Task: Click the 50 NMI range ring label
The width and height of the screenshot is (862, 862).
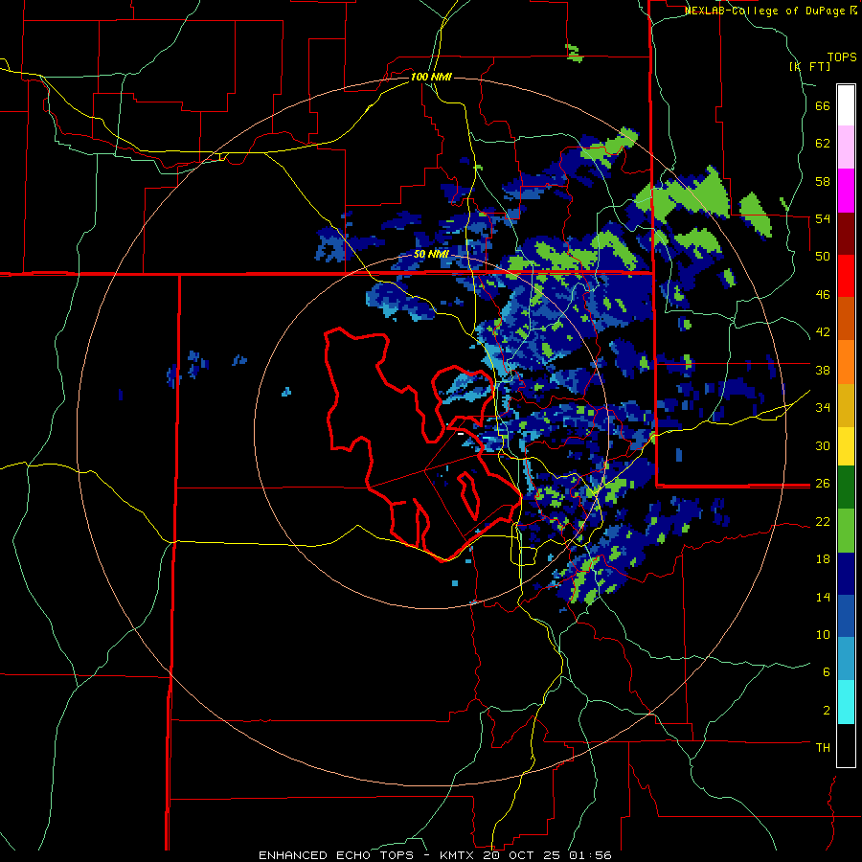Action: coord(431,255)
